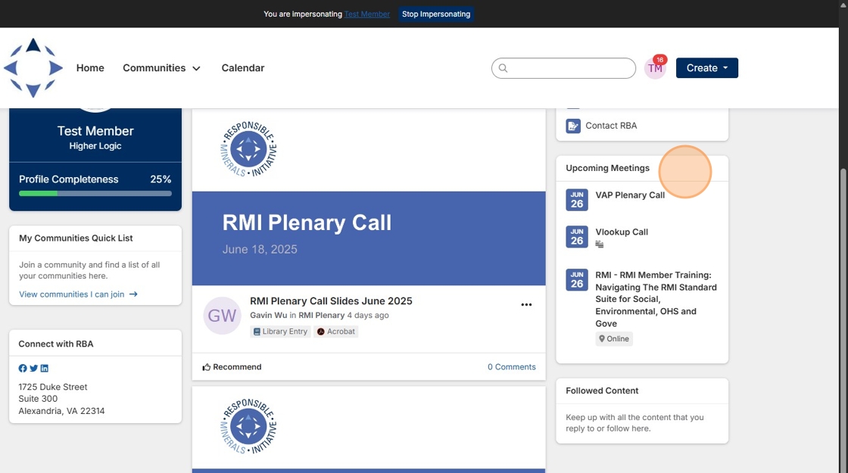Click the Jun 26 date icon for RMI Member Training
Image resolution: width=848 pixels, height=473 pixels.
[x=577, y=280]
